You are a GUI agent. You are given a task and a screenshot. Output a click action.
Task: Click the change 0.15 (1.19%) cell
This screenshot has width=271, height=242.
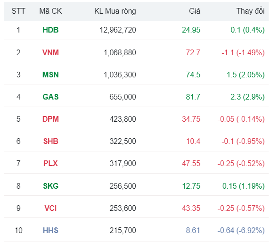tap(243, 186)
